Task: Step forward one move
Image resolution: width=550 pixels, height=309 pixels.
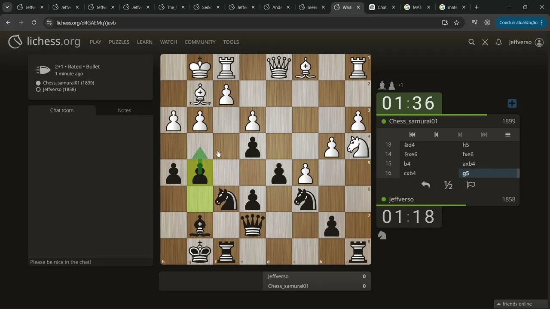Action: click(x=460, y=135)
